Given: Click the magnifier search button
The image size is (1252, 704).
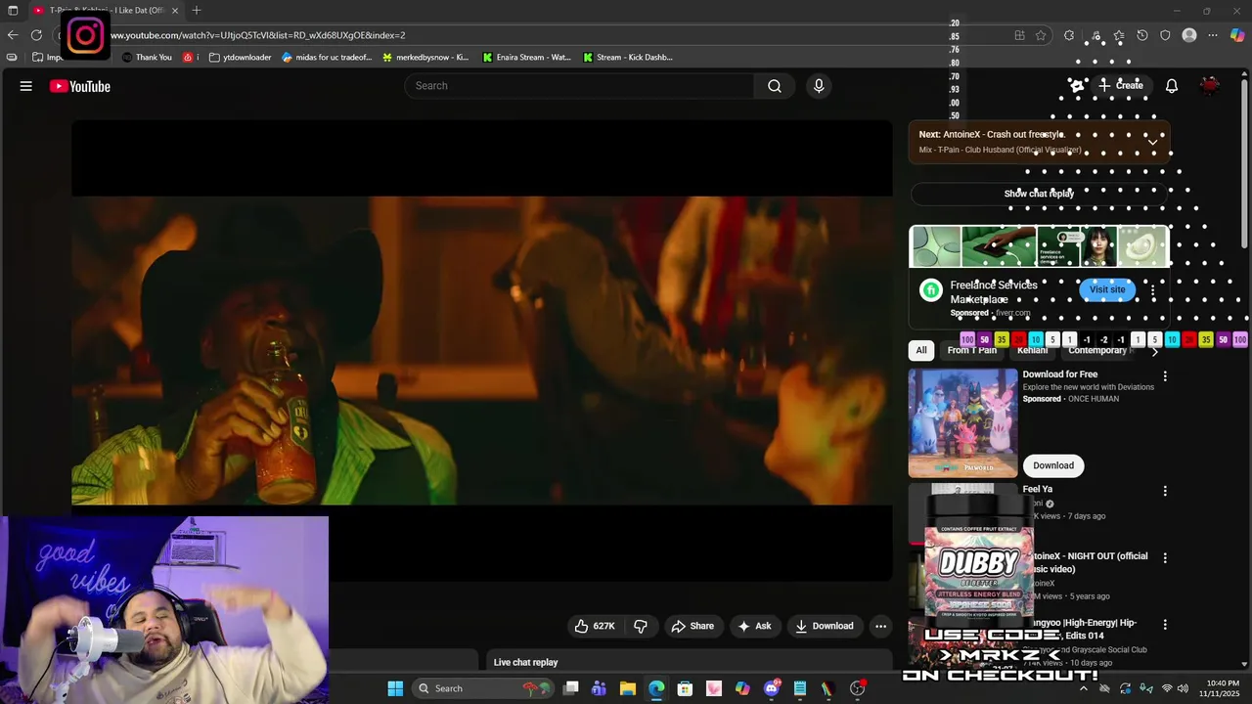Looking at the screenshot, I should point(774,86).
